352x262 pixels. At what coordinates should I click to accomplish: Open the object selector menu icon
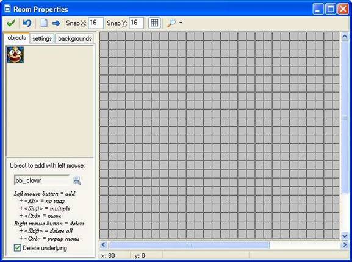tap(77, 180)
